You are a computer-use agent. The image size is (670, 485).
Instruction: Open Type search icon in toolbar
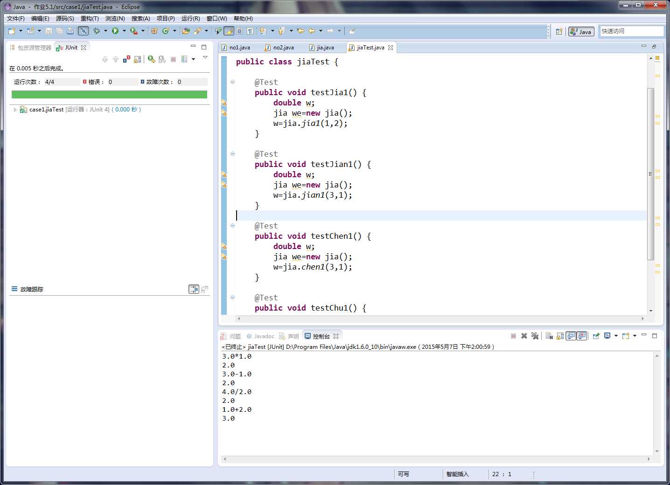[x=186, y=31]
